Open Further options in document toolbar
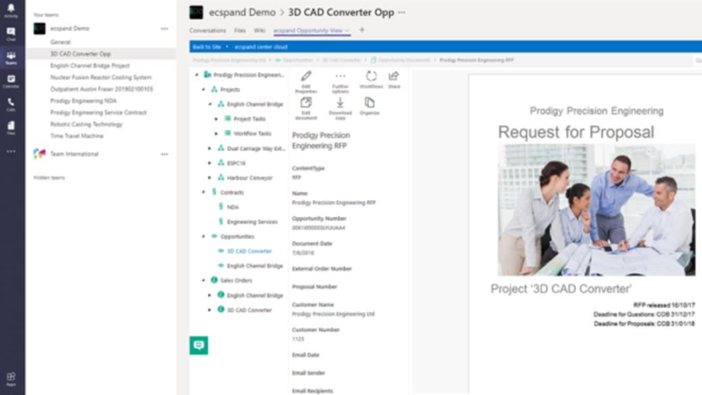Image resolution: width=702 pixels, height=395 pixels. coord(340,82)
